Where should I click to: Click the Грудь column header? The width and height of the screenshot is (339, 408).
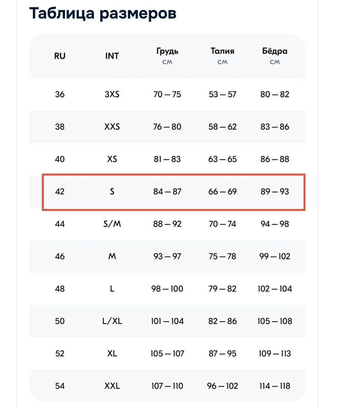pyautogui.click(x=167, y=51)
